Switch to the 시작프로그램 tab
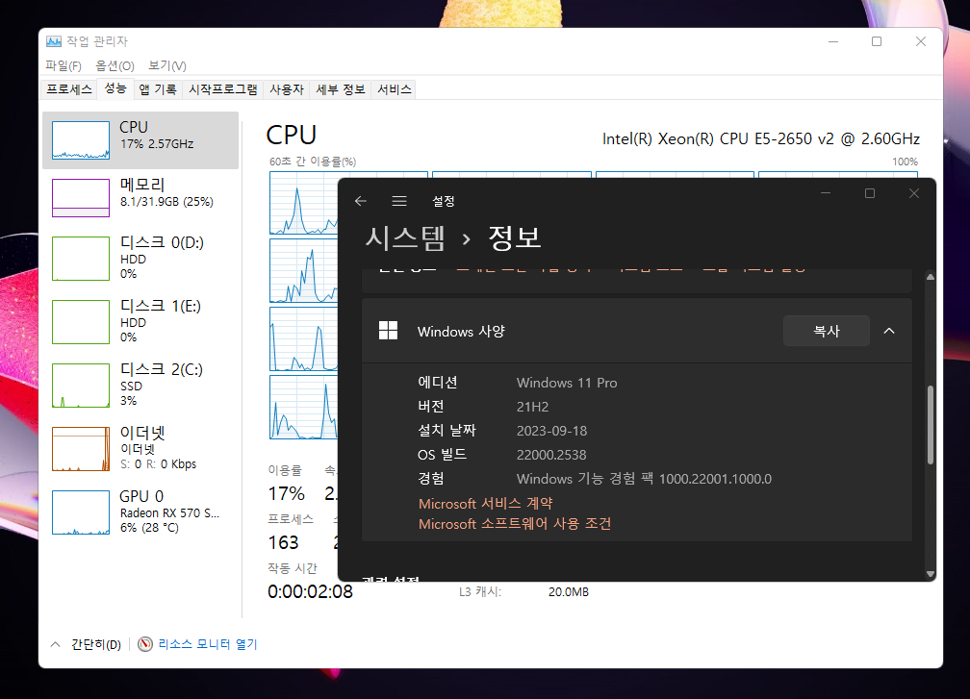Viewport: 970px width, 699px height. (x=223, y=89)
